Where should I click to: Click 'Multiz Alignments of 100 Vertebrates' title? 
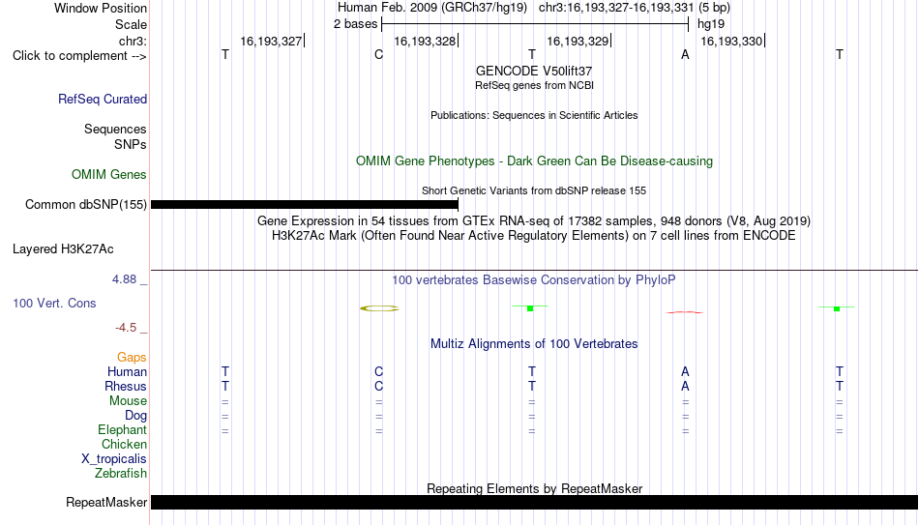tap(534, 344)
